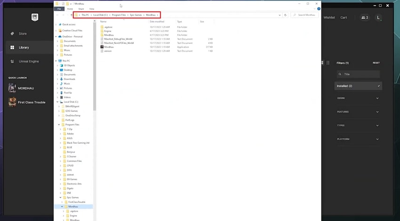Launch MORDHAU from Quick Launch
Image resolution: width=400 pixels, height=221 pixels.
coord(25,88)
